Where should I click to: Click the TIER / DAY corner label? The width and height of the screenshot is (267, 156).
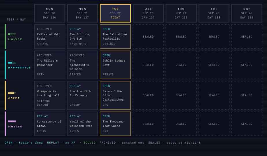(x=16, y=20)
